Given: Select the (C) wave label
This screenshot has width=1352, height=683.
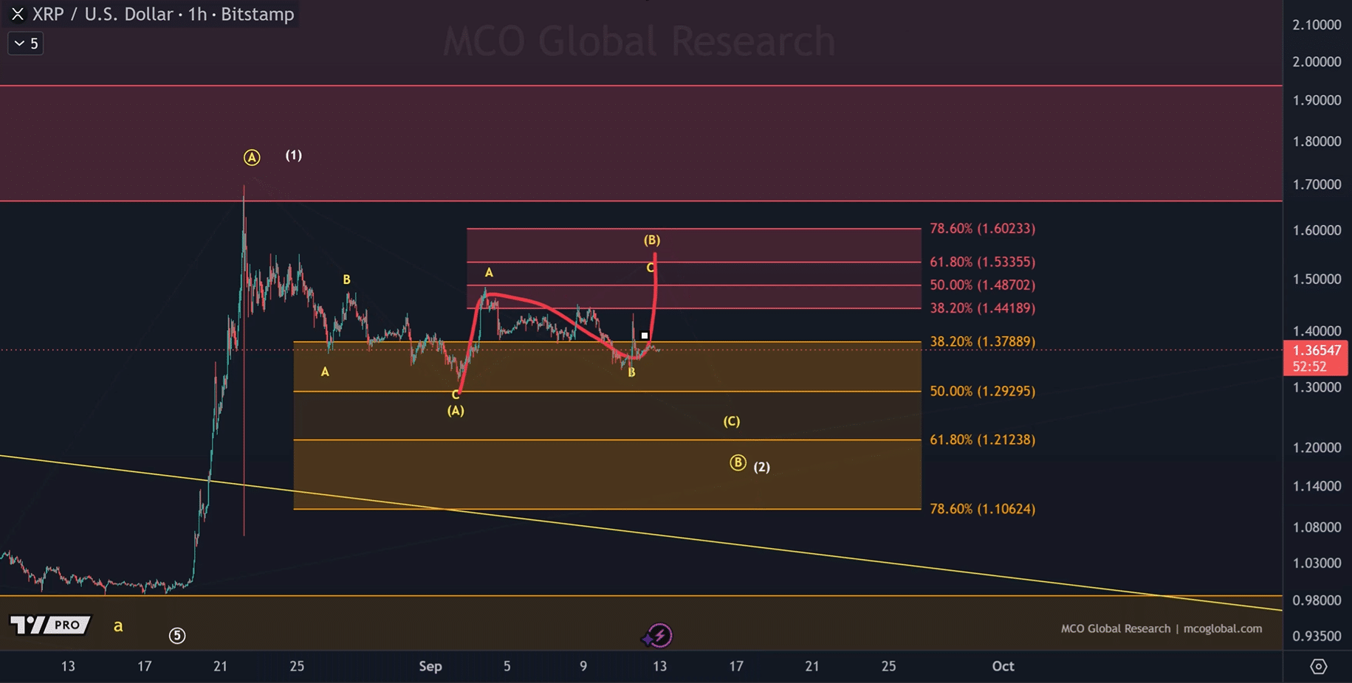Looking at the screenshot, I should [732, 421].
